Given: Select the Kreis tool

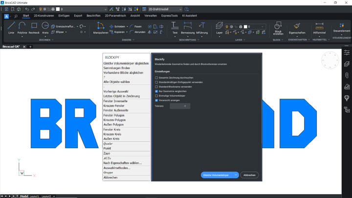Looking at the screenshot, I should (x=45, y=27).
